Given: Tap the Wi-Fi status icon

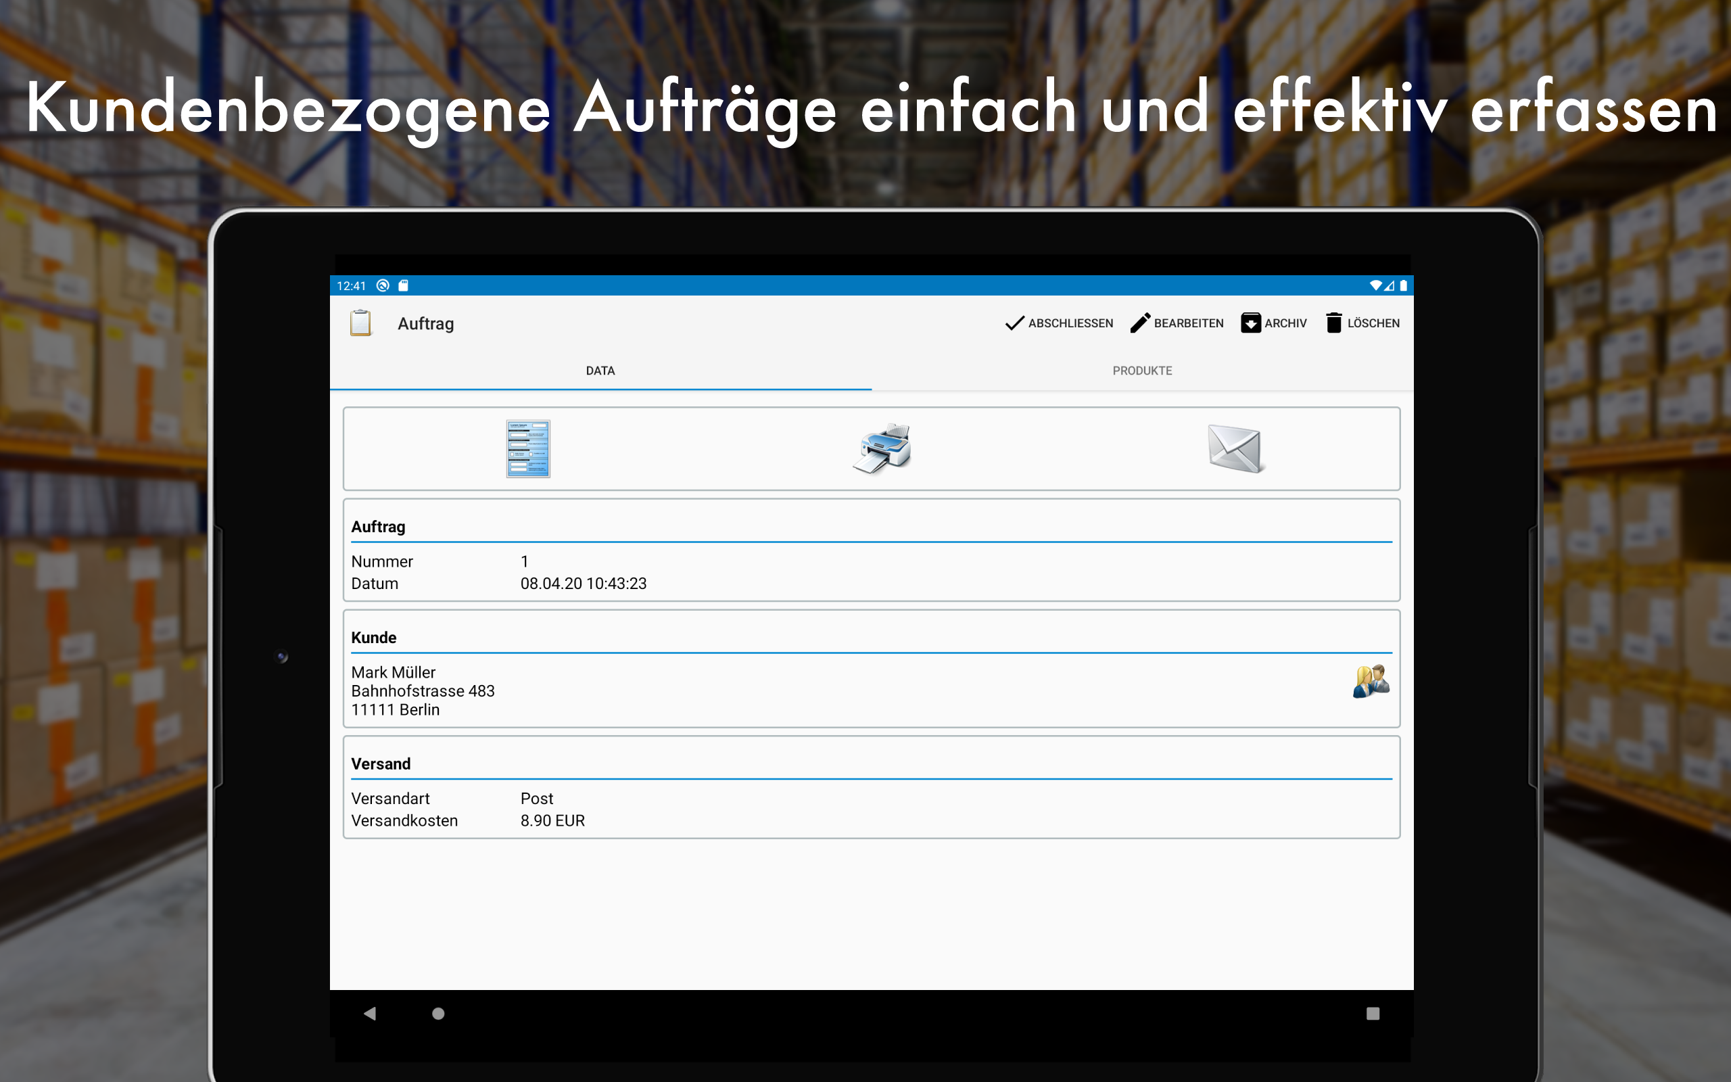Looking at the screenshot, I should pyautogui.click(x=1375, y=285).
